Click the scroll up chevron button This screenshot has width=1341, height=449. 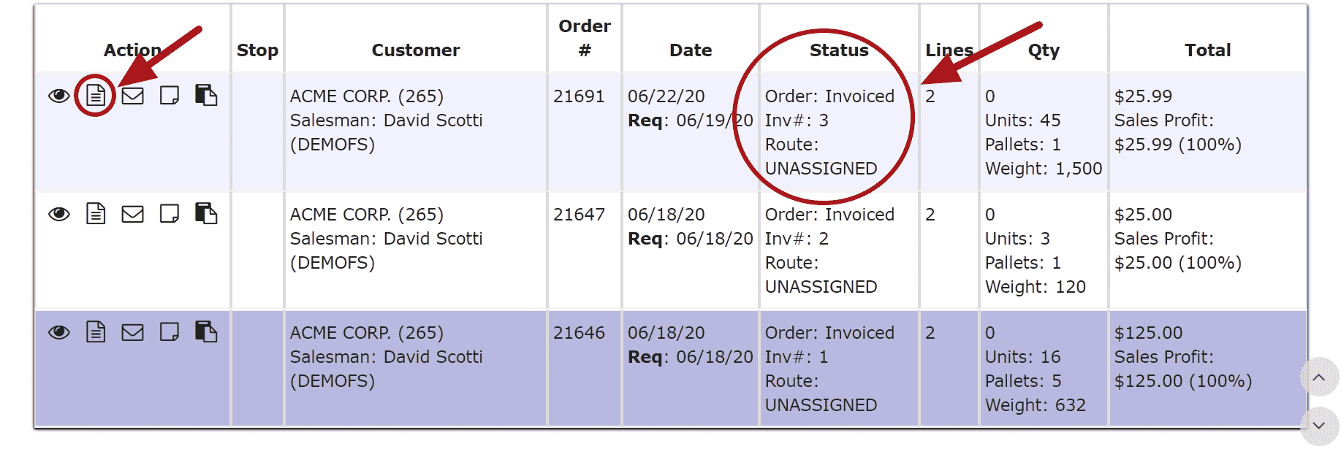(x=1319, y=377)
